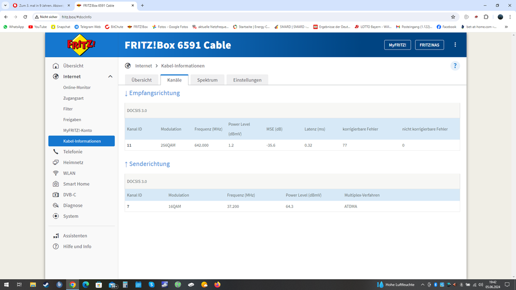Open YouTube bookmark
This screenshot has width=516, height=290.
(x=38, y=27)
